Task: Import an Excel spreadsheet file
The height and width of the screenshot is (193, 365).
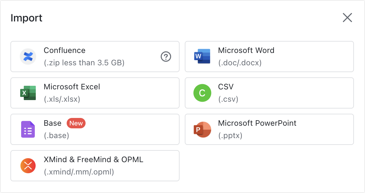Action: (x=95, y=93)
